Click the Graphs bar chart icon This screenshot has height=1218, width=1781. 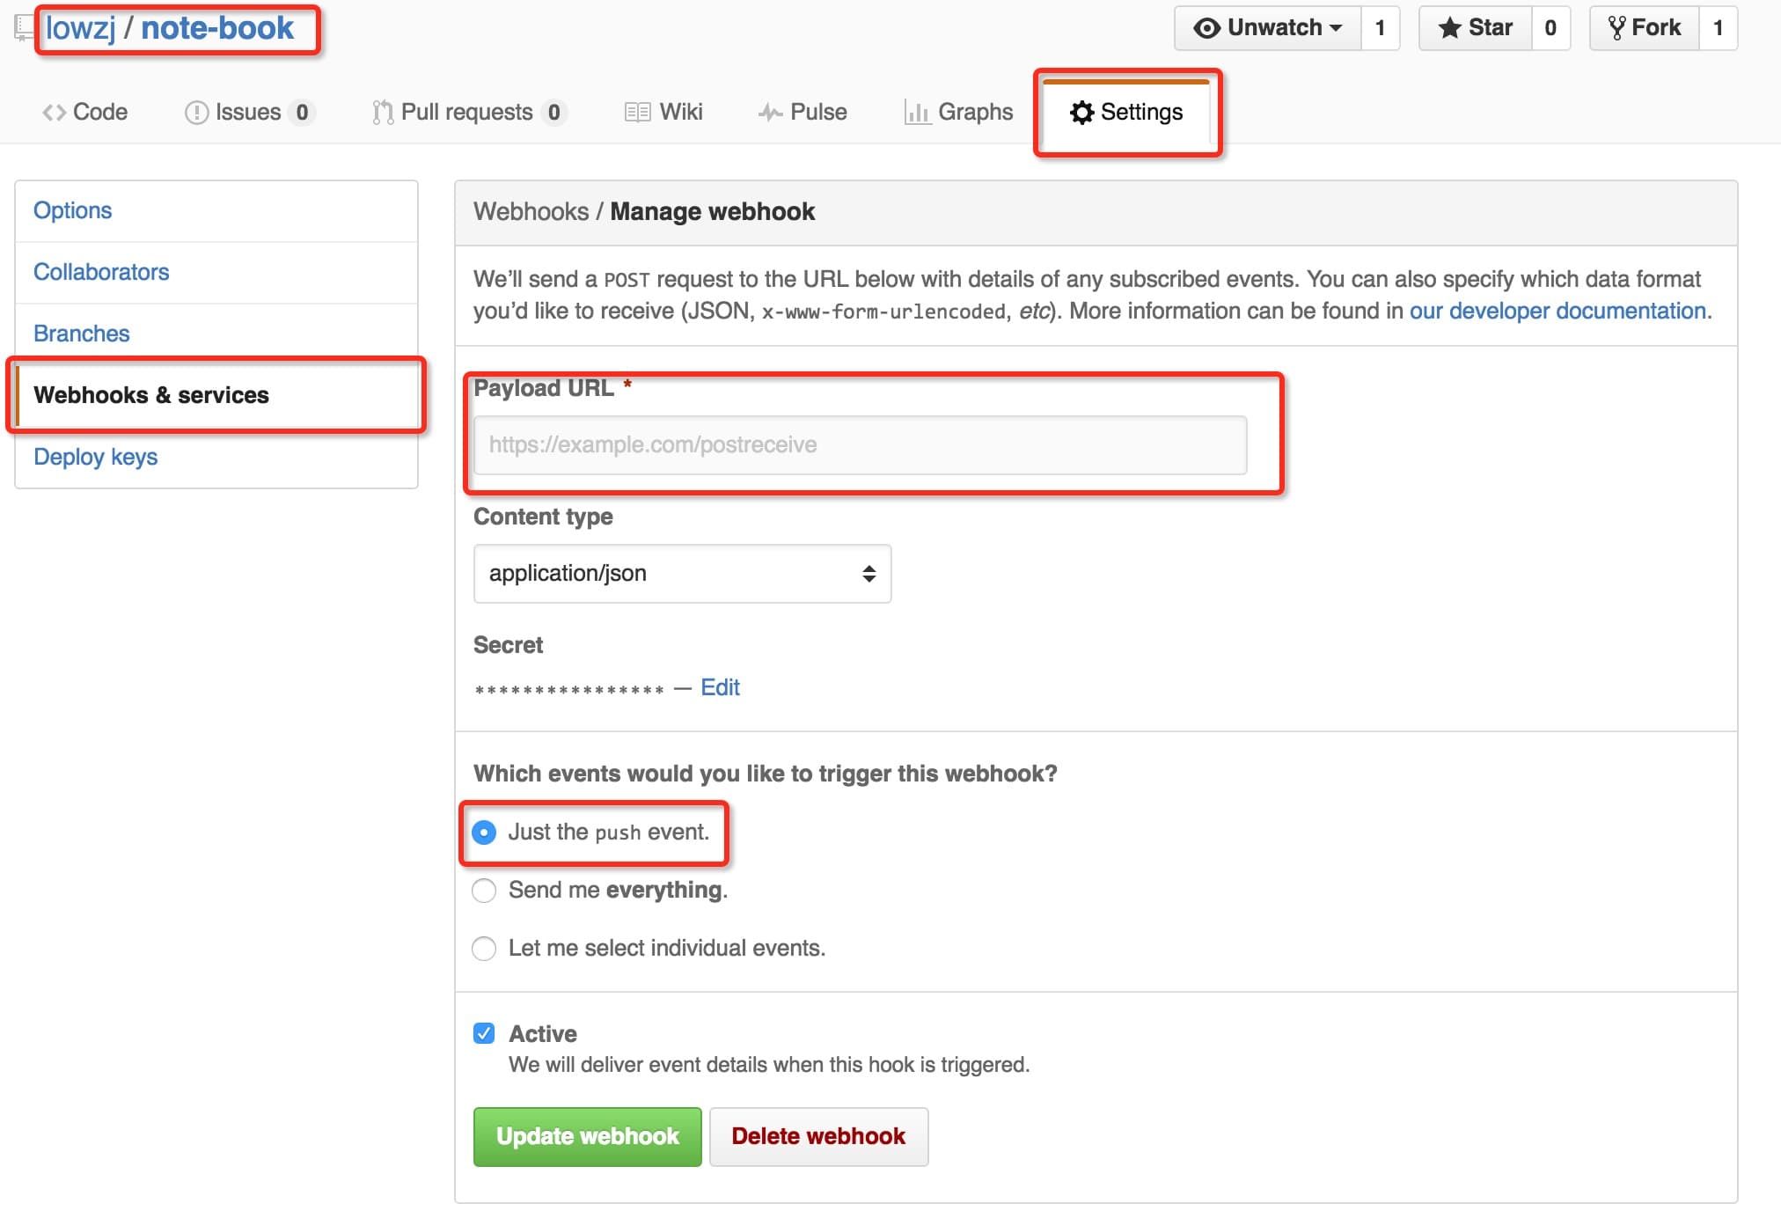[917, 113]
